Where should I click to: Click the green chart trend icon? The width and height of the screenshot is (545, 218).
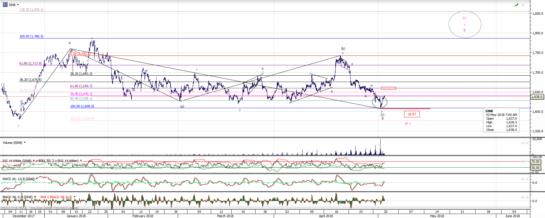516,5
